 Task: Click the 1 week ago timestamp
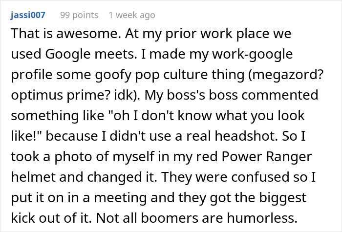pyautogui.click(x=132, y=15)
